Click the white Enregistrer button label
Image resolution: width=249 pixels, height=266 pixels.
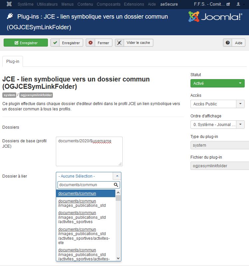71,43
